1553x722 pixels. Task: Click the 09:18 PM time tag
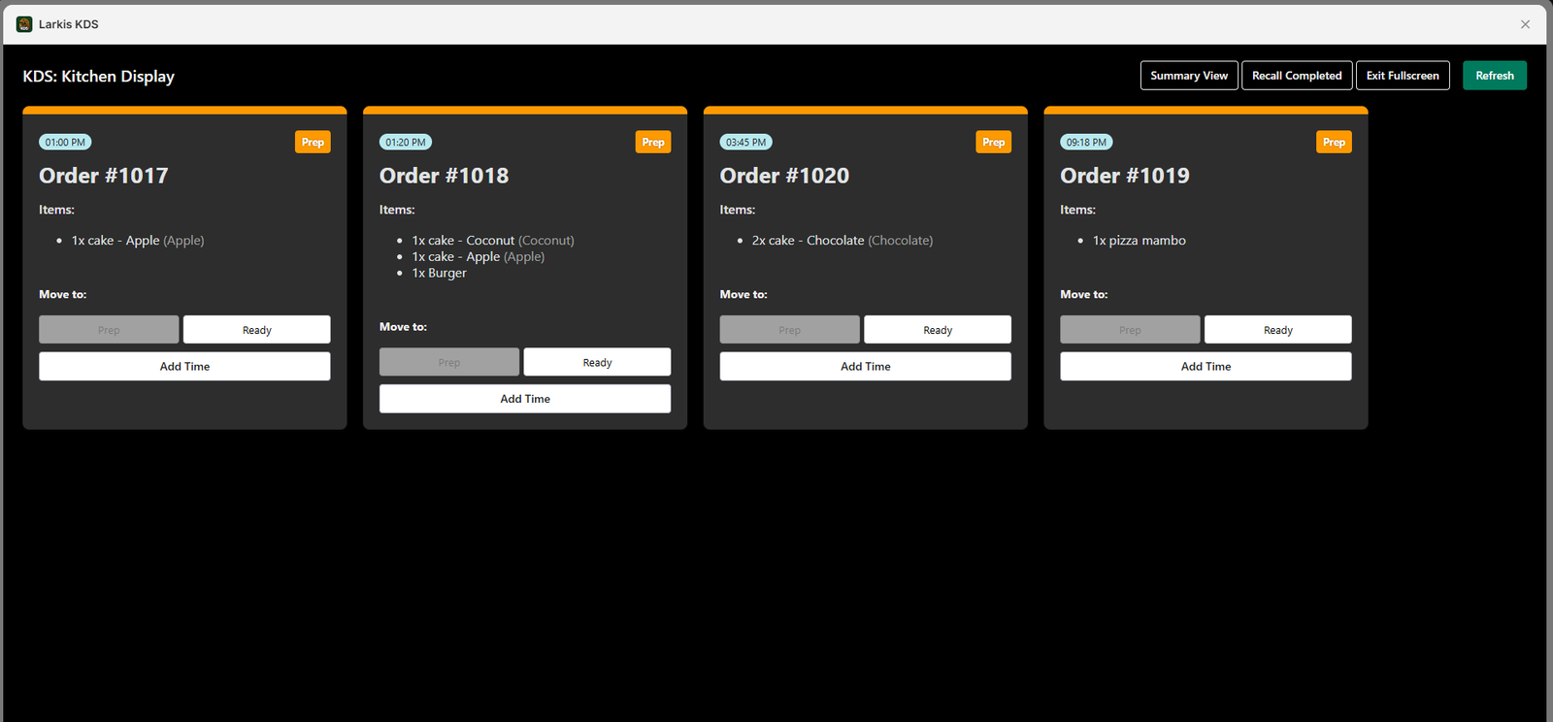pyautogui.click(x=1086, y=142)
